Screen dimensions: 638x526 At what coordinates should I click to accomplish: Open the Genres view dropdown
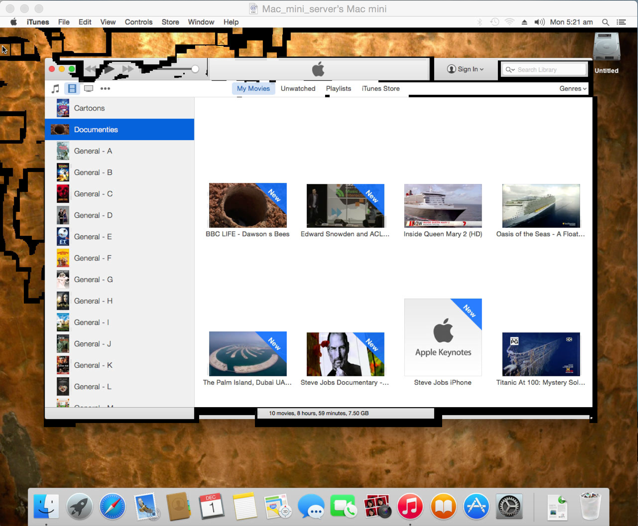tap(573, 89)
